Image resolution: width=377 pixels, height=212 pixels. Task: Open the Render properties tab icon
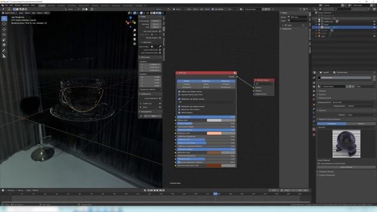point(314,82)
